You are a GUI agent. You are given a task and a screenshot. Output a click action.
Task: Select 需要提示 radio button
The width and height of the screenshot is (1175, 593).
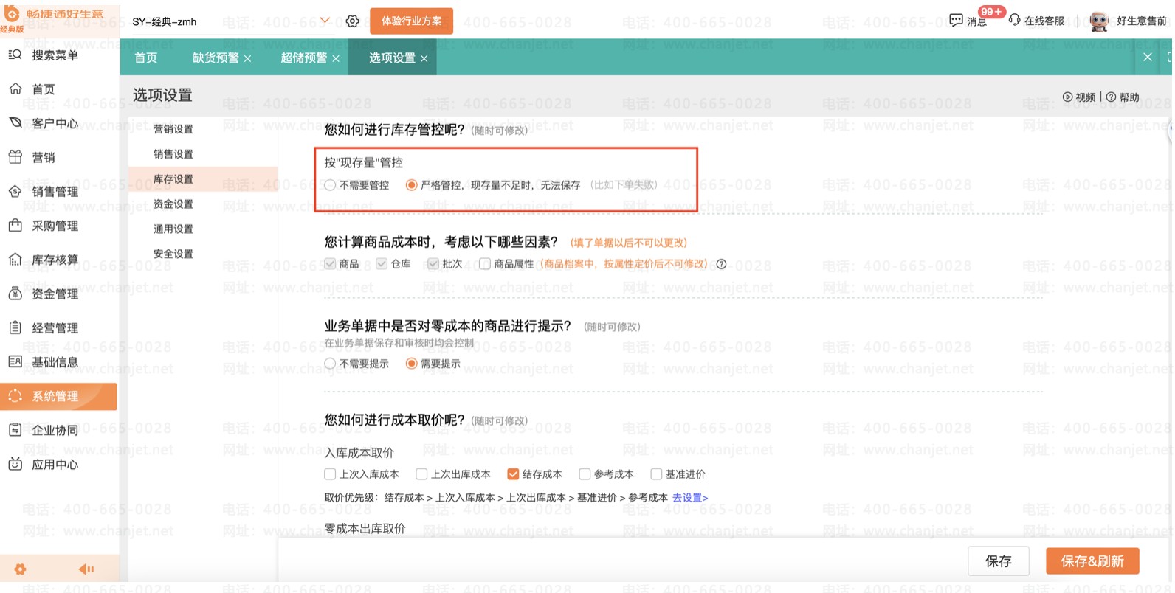[412, 364]
